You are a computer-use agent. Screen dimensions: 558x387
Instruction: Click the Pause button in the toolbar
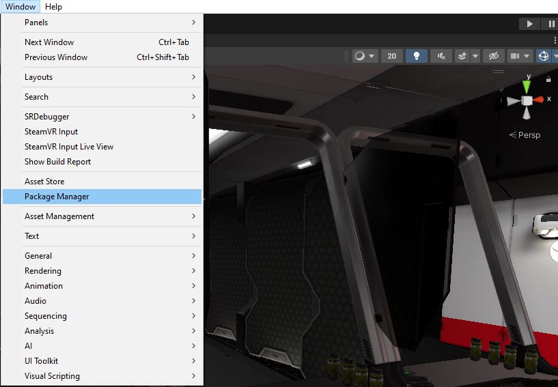[x=551, y=24]
